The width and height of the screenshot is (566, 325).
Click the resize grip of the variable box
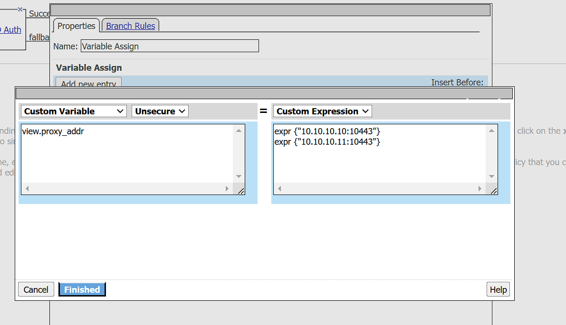coord(241,191)
